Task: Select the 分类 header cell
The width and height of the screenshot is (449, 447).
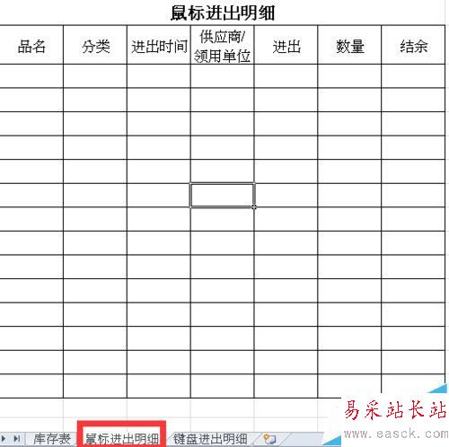Action: (x=95, y=45)
